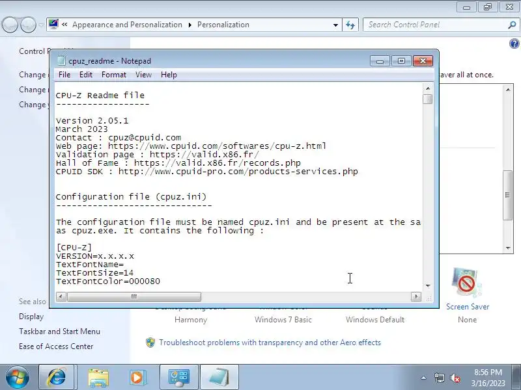Open the Windows Start button
The height and width of the screenshot is (390, 521).
tap(18, 378)
